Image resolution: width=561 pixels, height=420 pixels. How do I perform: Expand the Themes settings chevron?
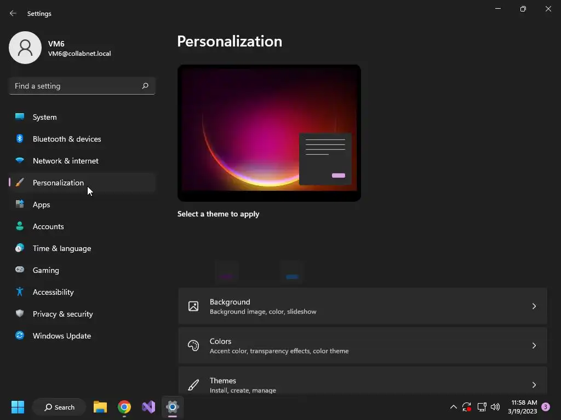(534, 384)
